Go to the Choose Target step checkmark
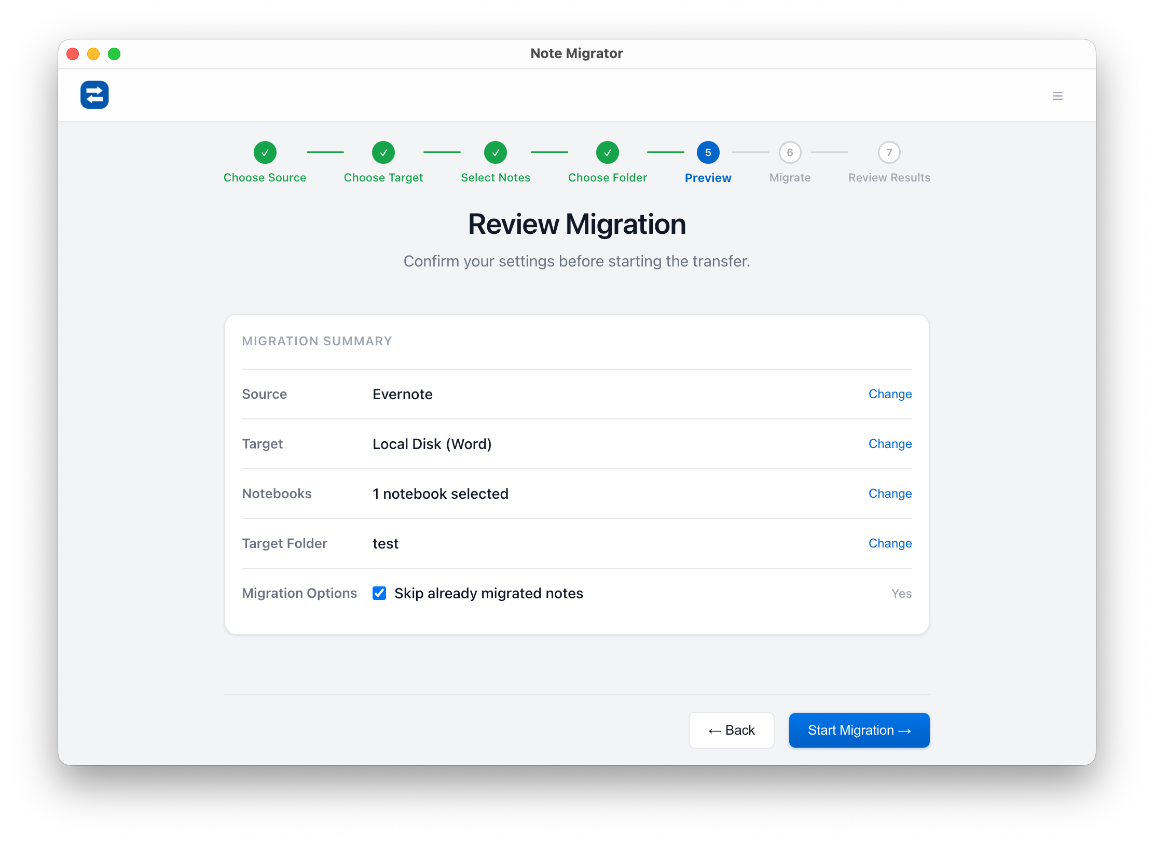This screenshot has width=1154, height=842. (383, 152)
